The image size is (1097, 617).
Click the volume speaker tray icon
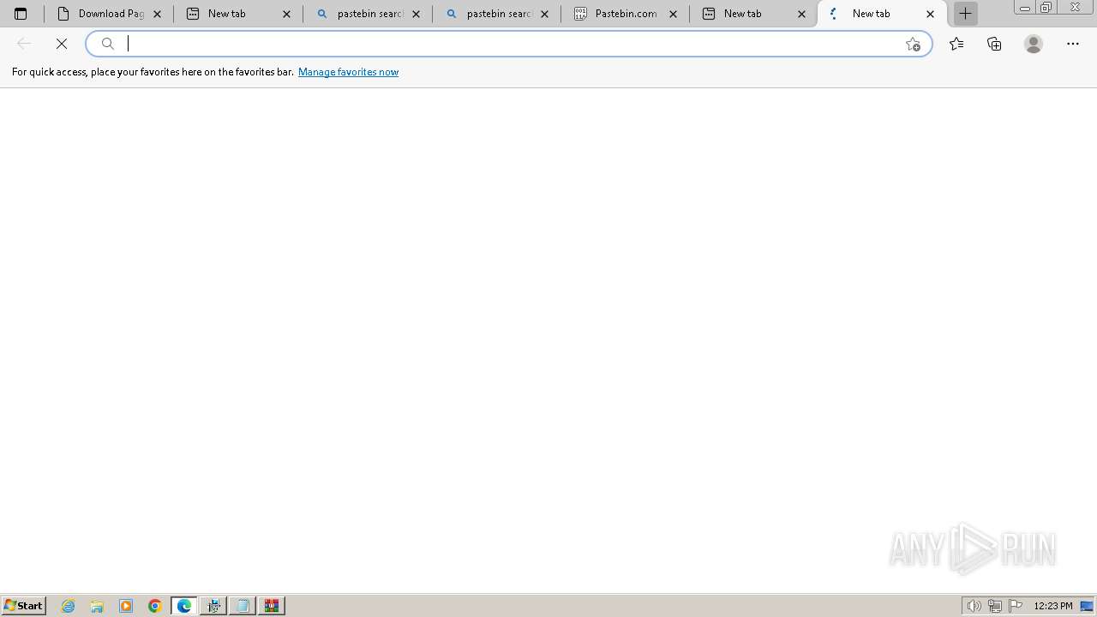click(974, 606)
